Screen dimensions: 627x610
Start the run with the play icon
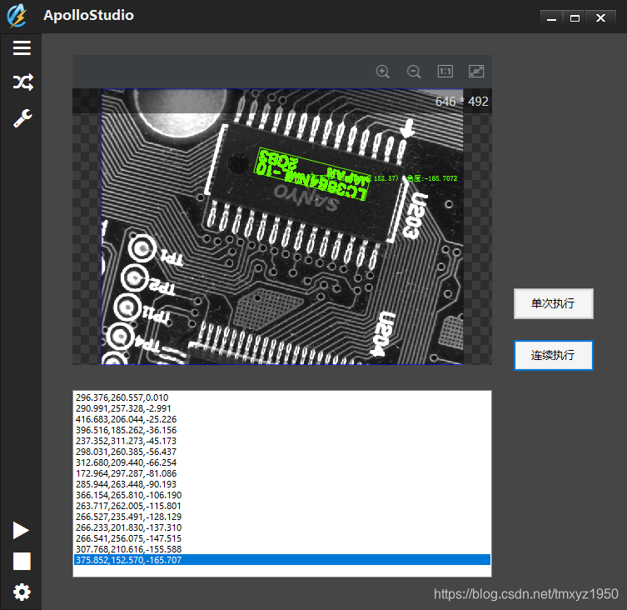click(x=21, y=530)
